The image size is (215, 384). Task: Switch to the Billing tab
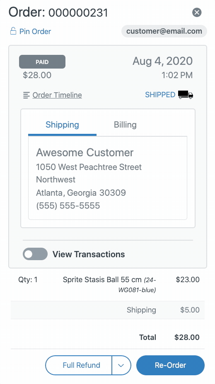125,125
